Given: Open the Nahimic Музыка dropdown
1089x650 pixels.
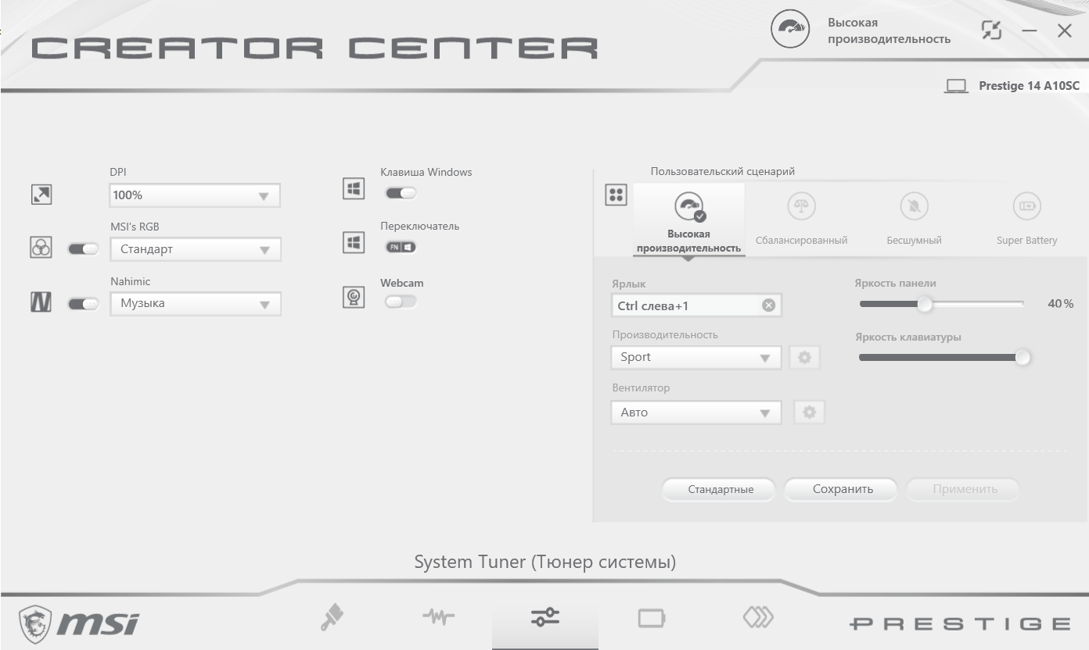Looking at the screenshot, I should point(195,304).
